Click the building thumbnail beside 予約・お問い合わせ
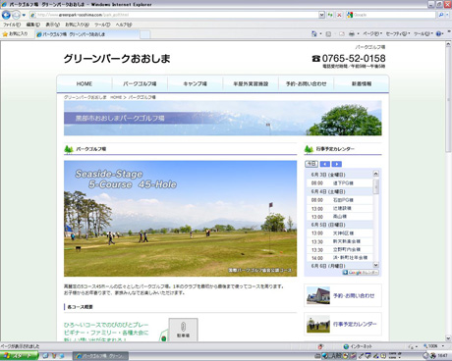 coord(318,295)
